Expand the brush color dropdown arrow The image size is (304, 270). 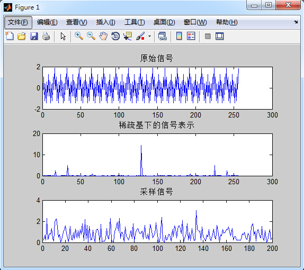click(x=149, y=36)
